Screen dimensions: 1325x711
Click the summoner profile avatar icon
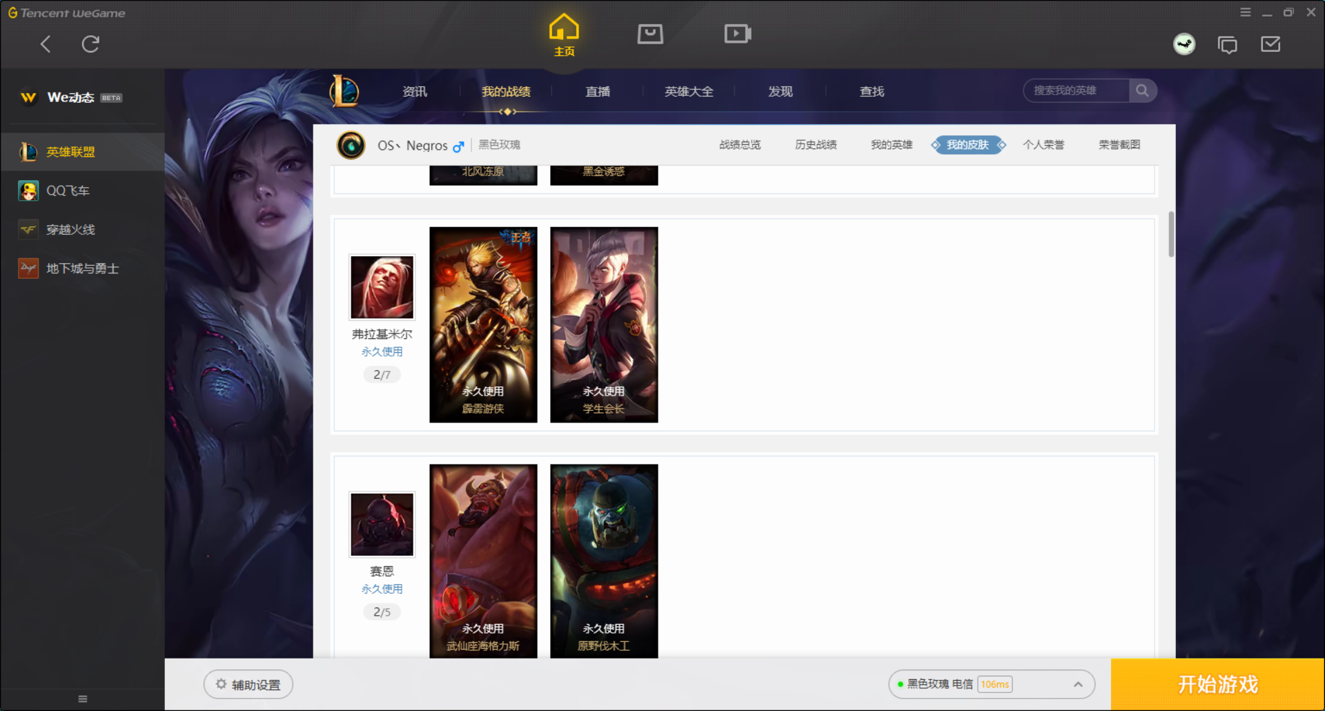[x=351, y=145]
